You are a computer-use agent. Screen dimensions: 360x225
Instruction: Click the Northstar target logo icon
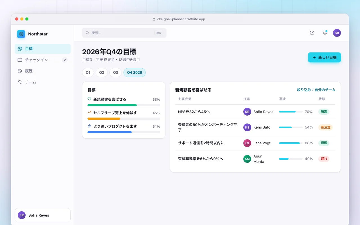coord(21,34)
